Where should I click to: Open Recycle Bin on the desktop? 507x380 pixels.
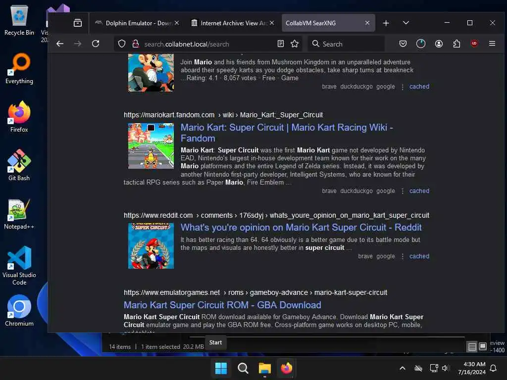pos(19,20)
